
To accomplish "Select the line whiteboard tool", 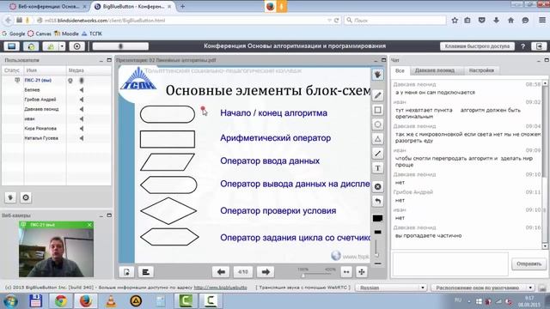I will (378, 154).
